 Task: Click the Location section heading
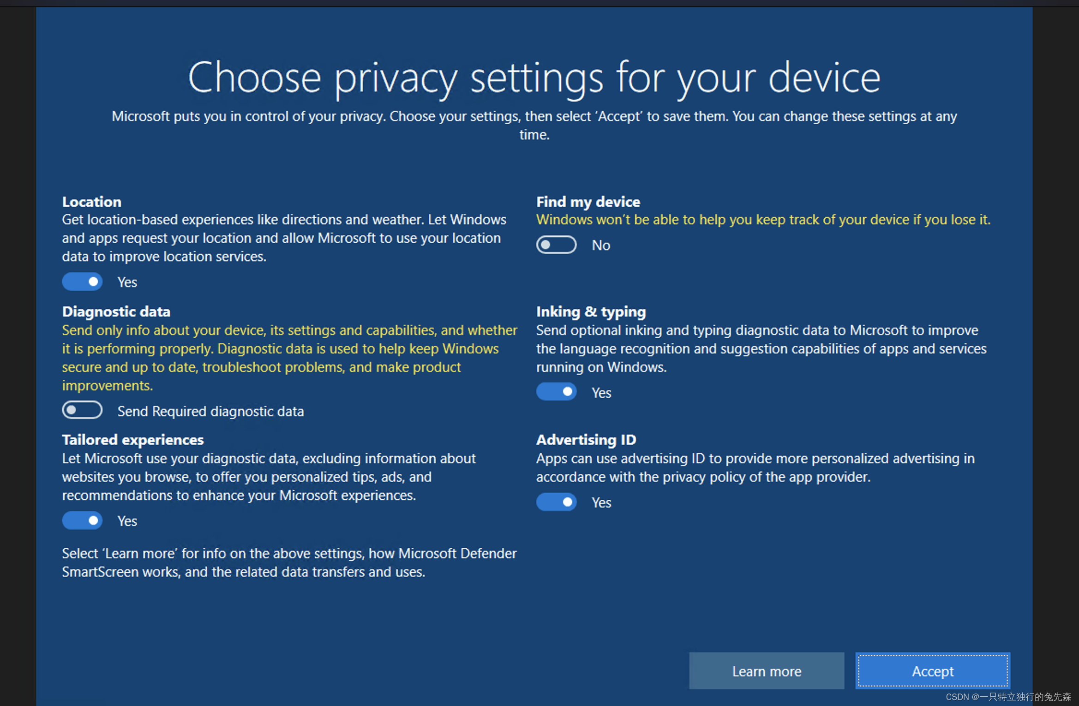click(92, 202)
